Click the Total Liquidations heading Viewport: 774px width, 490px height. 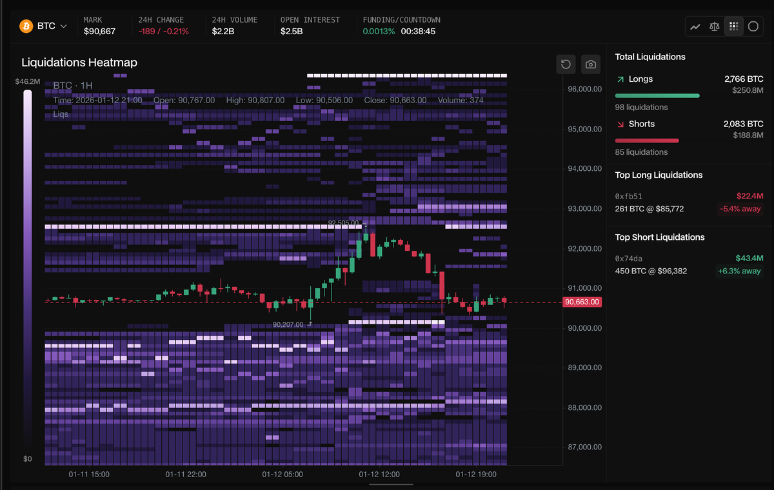650,57
